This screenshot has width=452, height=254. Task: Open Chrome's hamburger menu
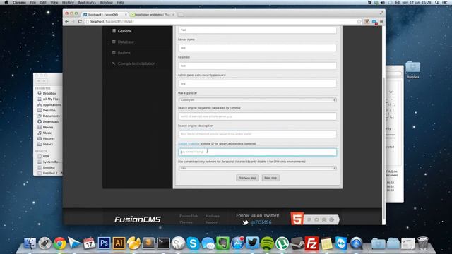pyautogui.click(x=381, y=22)
